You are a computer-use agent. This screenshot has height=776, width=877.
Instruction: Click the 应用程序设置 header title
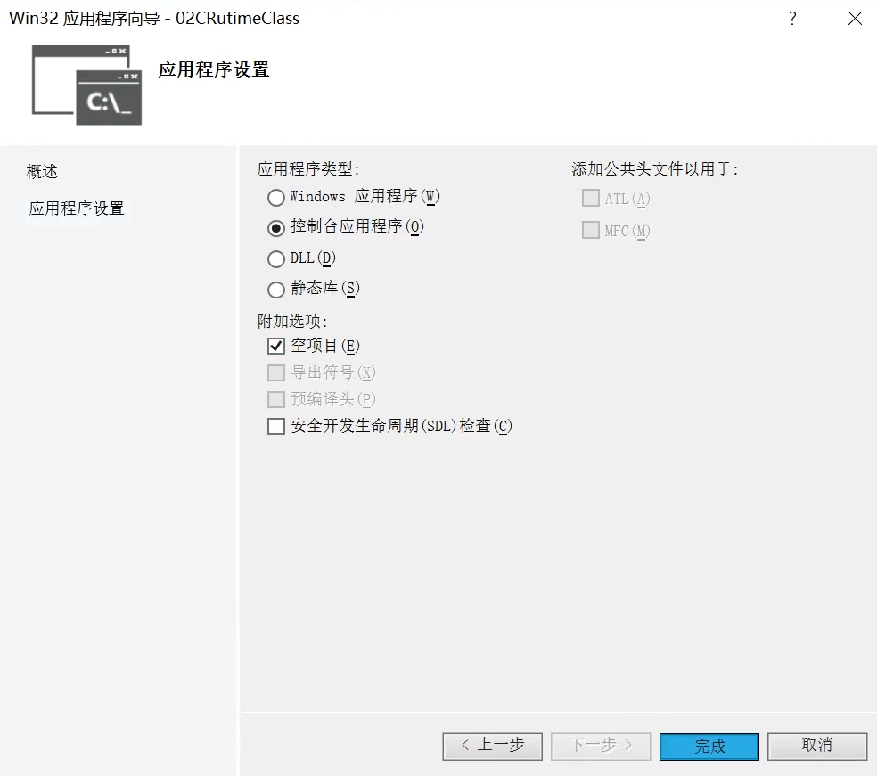pyautogui.click(x=214, y=69)
